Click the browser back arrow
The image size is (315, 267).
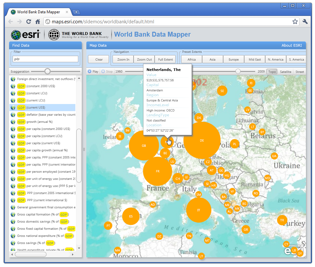11,21
